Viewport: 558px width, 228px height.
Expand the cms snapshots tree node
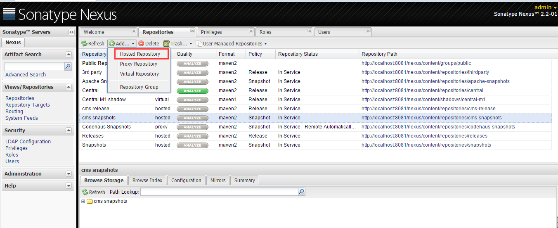pos(83,202)
